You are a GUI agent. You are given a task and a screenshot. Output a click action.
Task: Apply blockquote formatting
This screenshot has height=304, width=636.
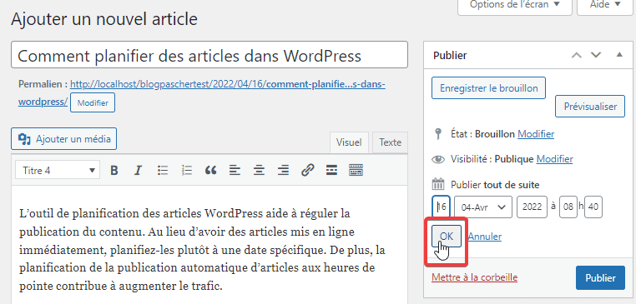tap(210, 171)
